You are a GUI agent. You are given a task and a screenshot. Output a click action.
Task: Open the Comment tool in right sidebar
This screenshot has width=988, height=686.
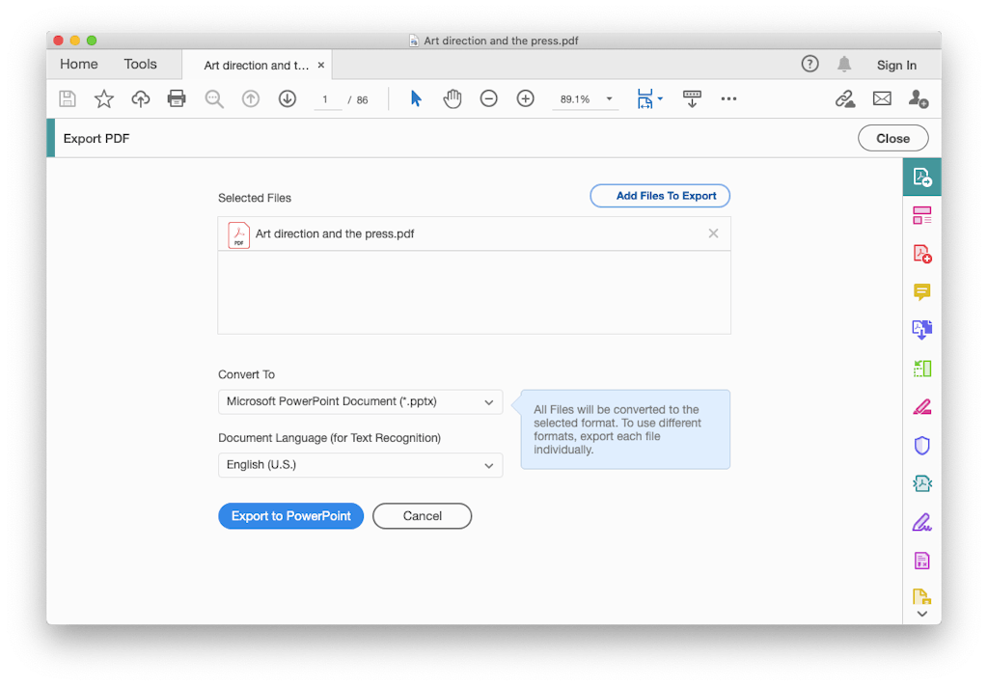click(921, 291)
